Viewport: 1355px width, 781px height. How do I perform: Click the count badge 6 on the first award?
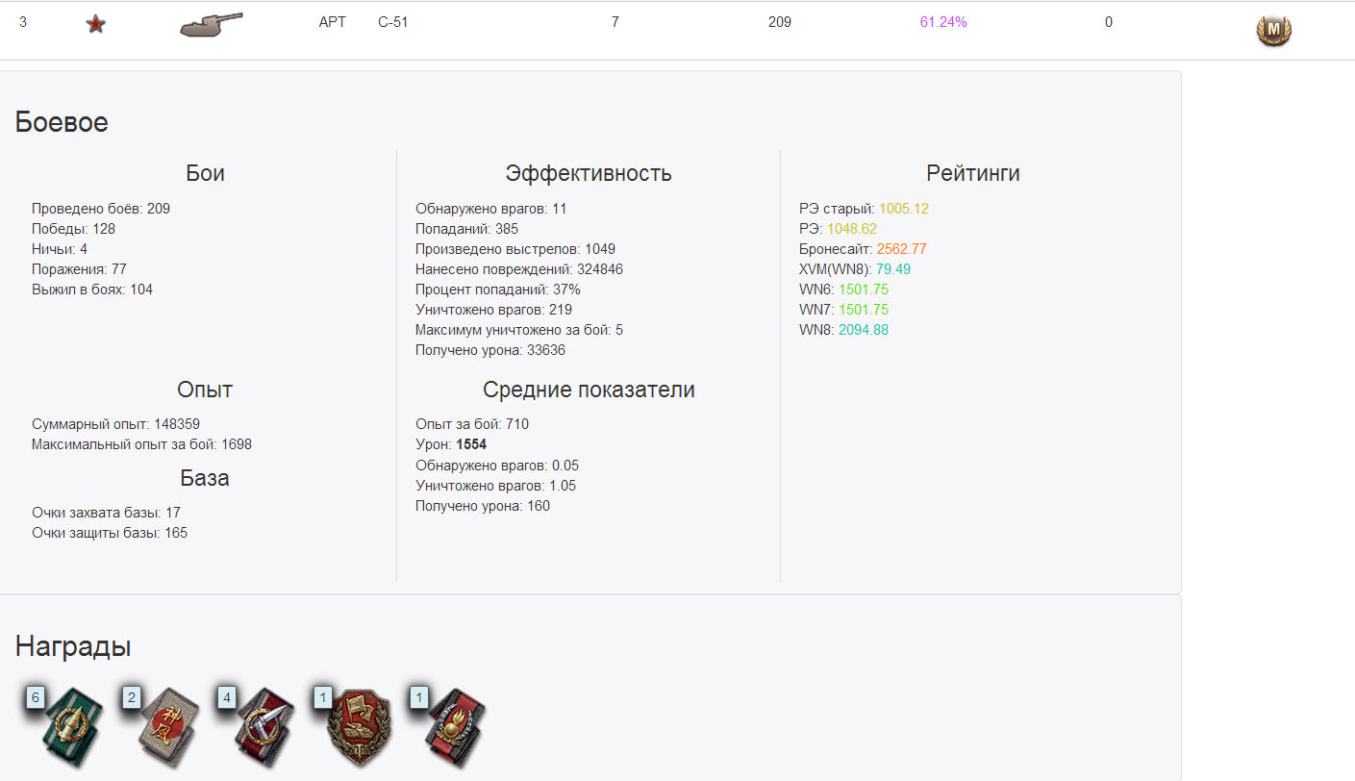click(x=36, y=697)
